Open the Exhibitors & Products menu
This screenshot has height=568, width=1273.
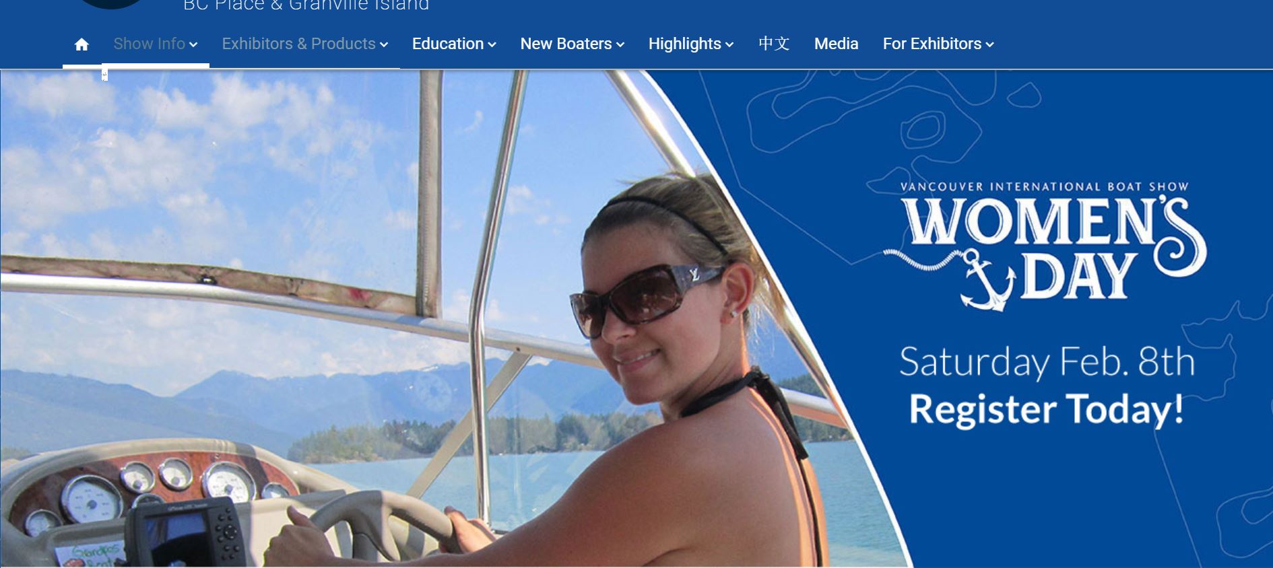coord(305,44)
